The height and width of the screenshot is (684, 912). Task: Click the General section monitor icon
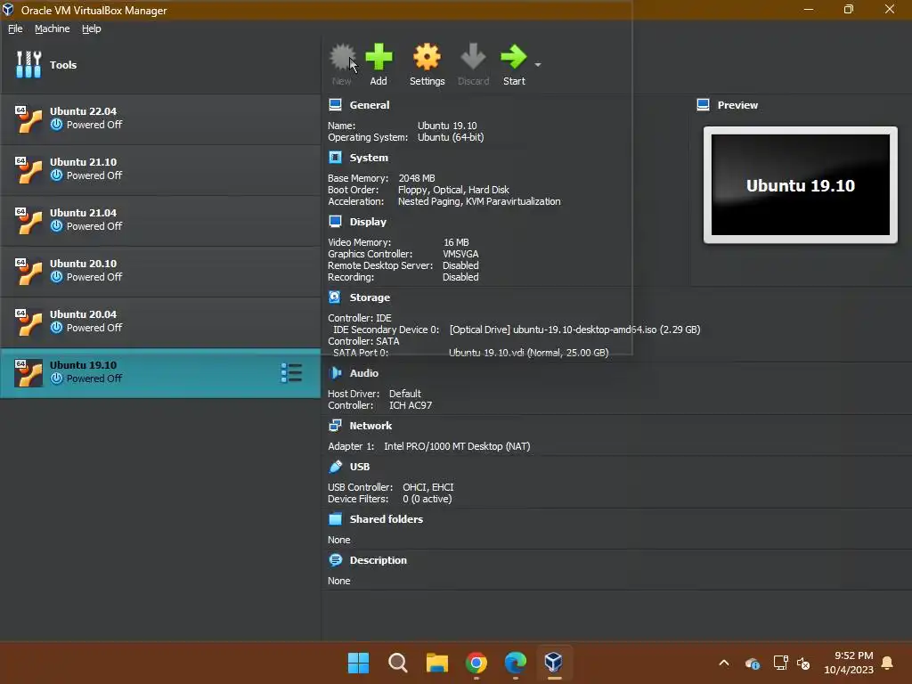pos(335,105)
